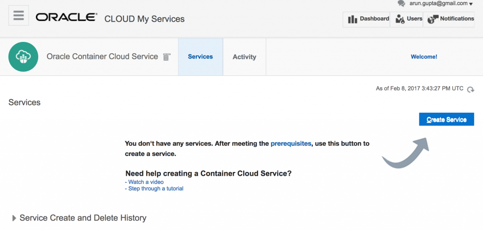Click the Welcome! link
Screen dimensions: 483x230
tap(424, 57)
